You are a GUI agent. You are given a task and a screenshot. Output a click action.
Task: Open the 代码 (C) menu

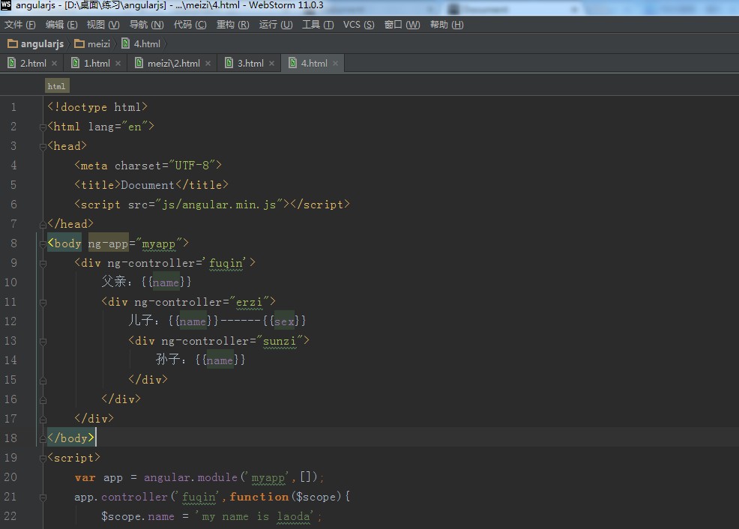pyautogui.click(x=190, y=25)
